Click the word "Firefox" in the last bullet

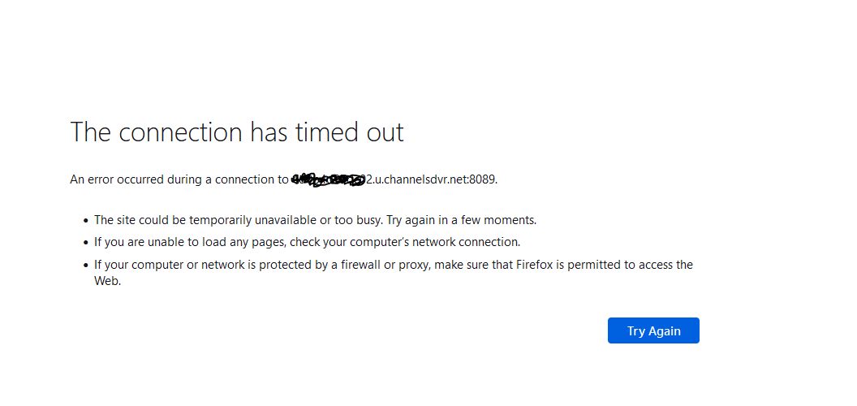(536, 265)
